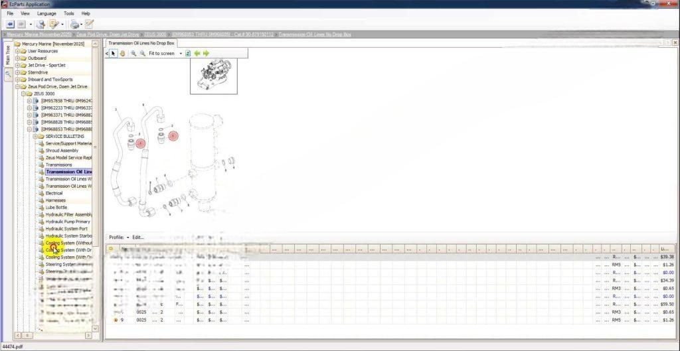Click the zoom out magnifier
680x351 pixels.
tap(142, 53)
